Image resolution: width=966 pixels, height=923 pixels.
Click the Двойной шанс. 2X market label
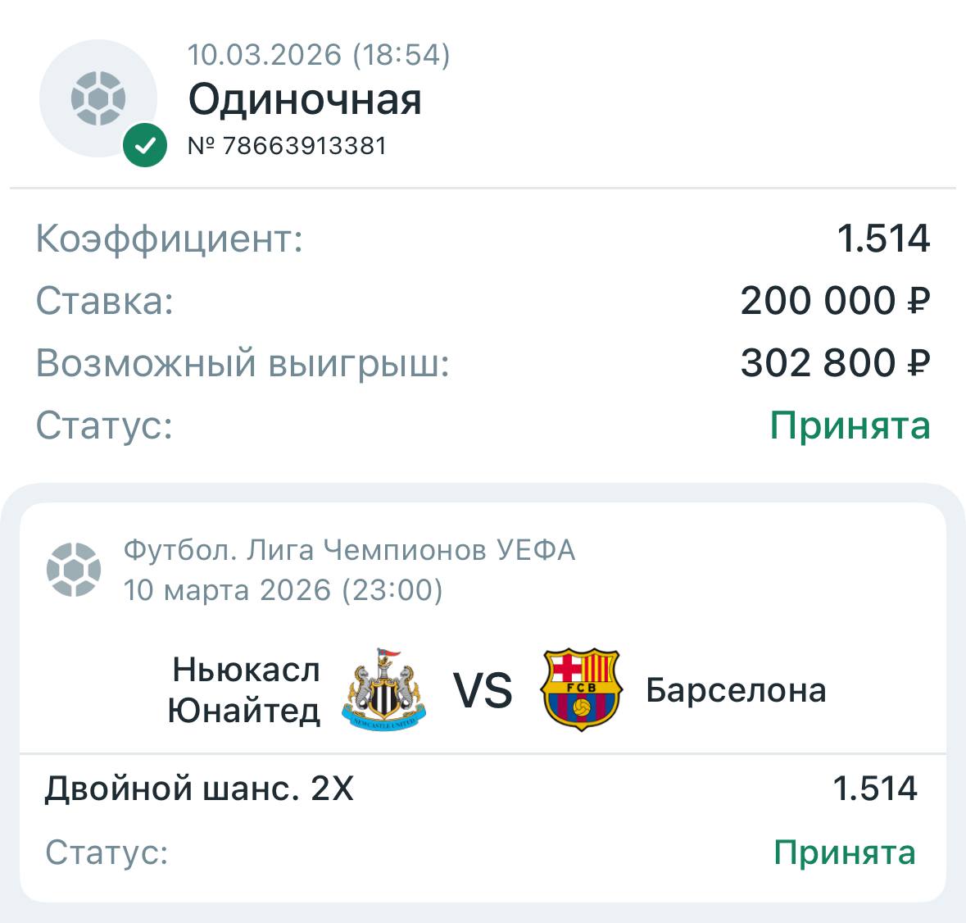point(199,789)
